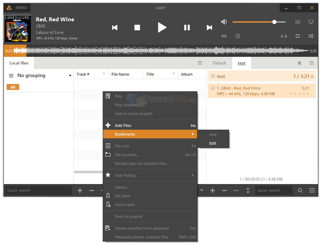This screenshot has width=320, height=244.
Task: Switch to the Default playlist tab
Action: pyautogui.click(x=219, y=63)
